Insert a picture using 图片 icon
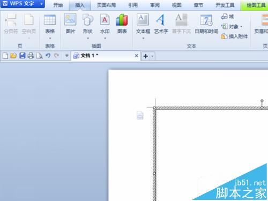268x201 pixels. 70,20
